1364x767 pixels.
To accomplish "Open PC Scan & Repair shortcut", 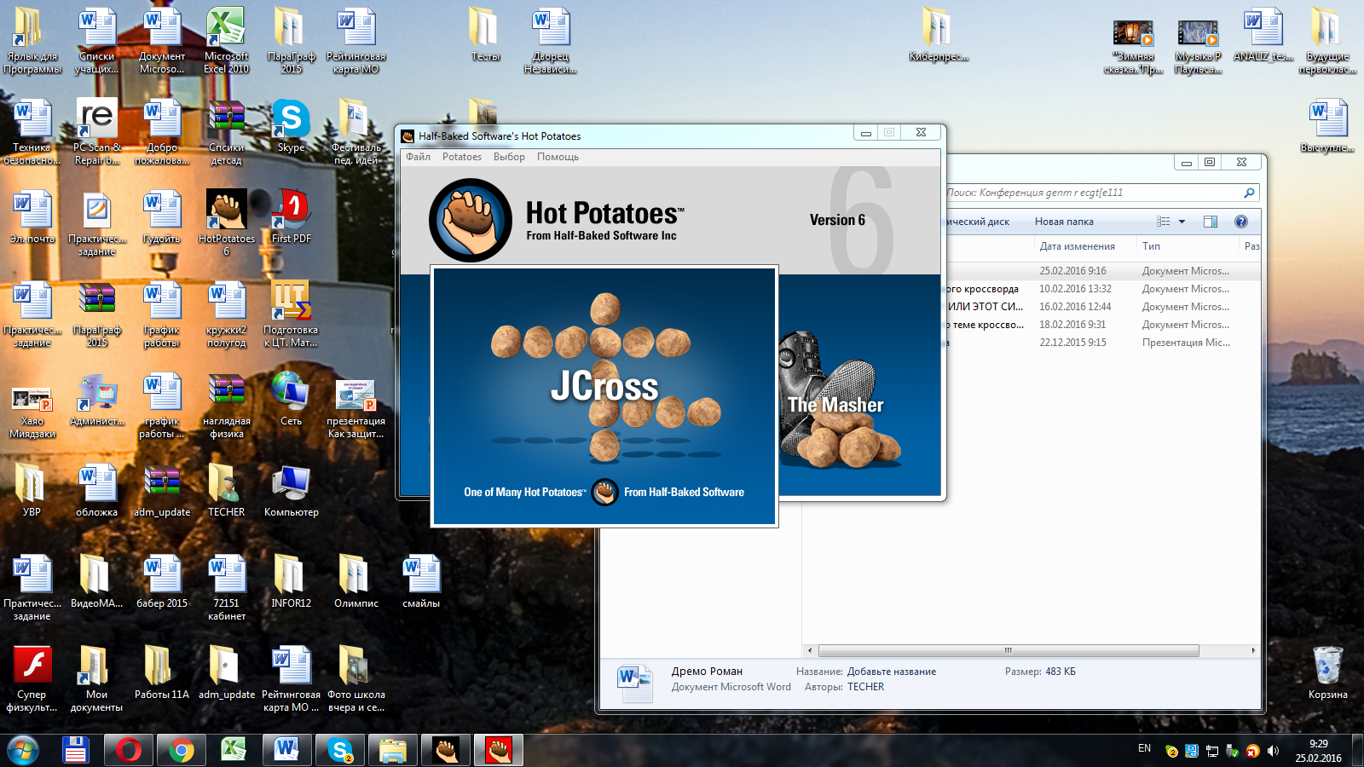I will (97, 131).
